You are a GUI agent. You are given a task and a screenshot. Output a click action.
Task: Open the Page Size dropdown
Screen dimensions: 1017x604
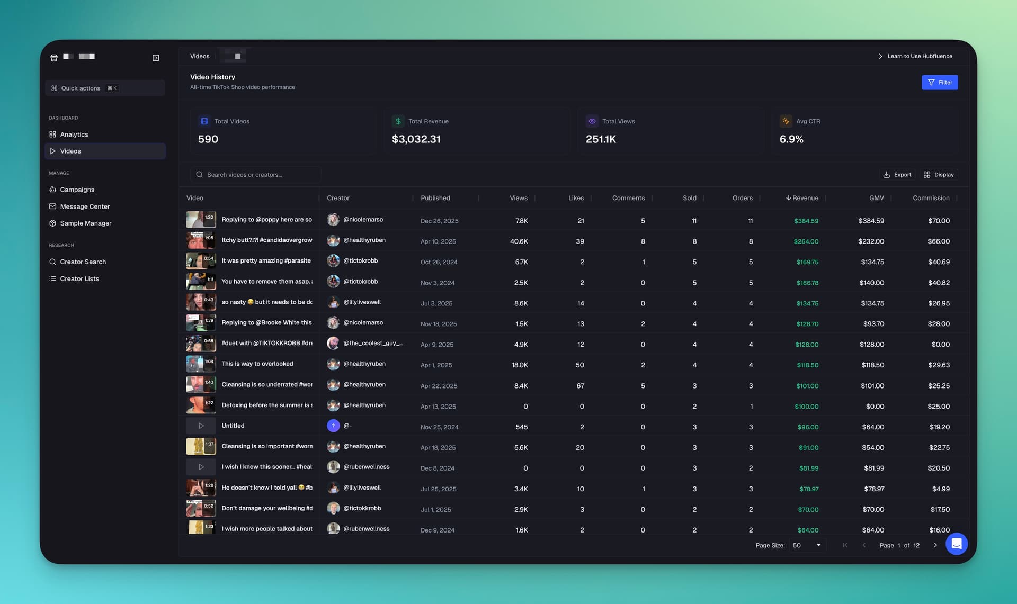coord(807,545)
